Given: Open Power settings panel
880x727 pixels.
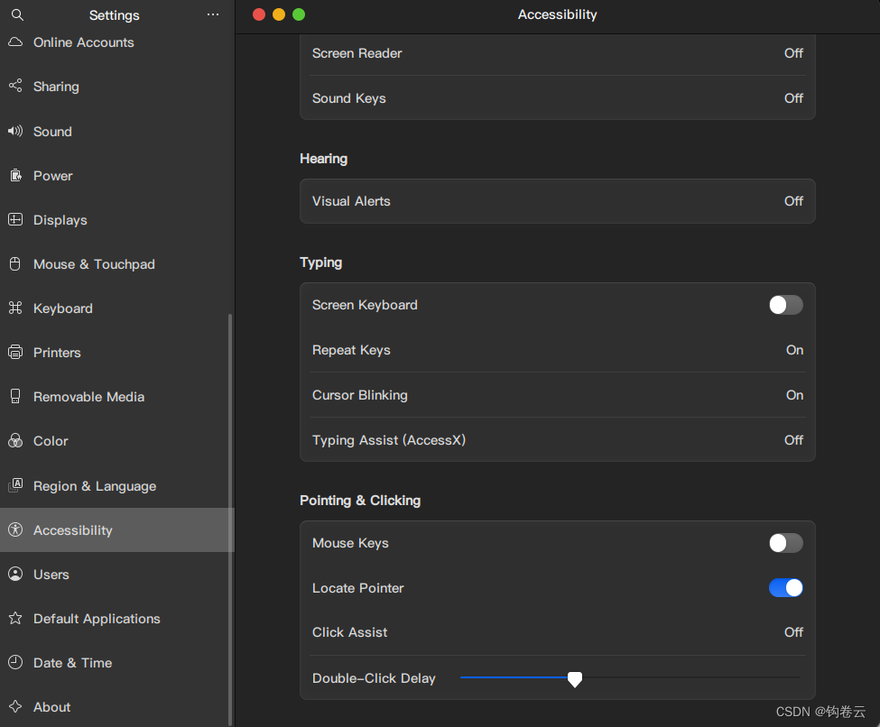Looking at the screenshot, I should pos(117,176).
